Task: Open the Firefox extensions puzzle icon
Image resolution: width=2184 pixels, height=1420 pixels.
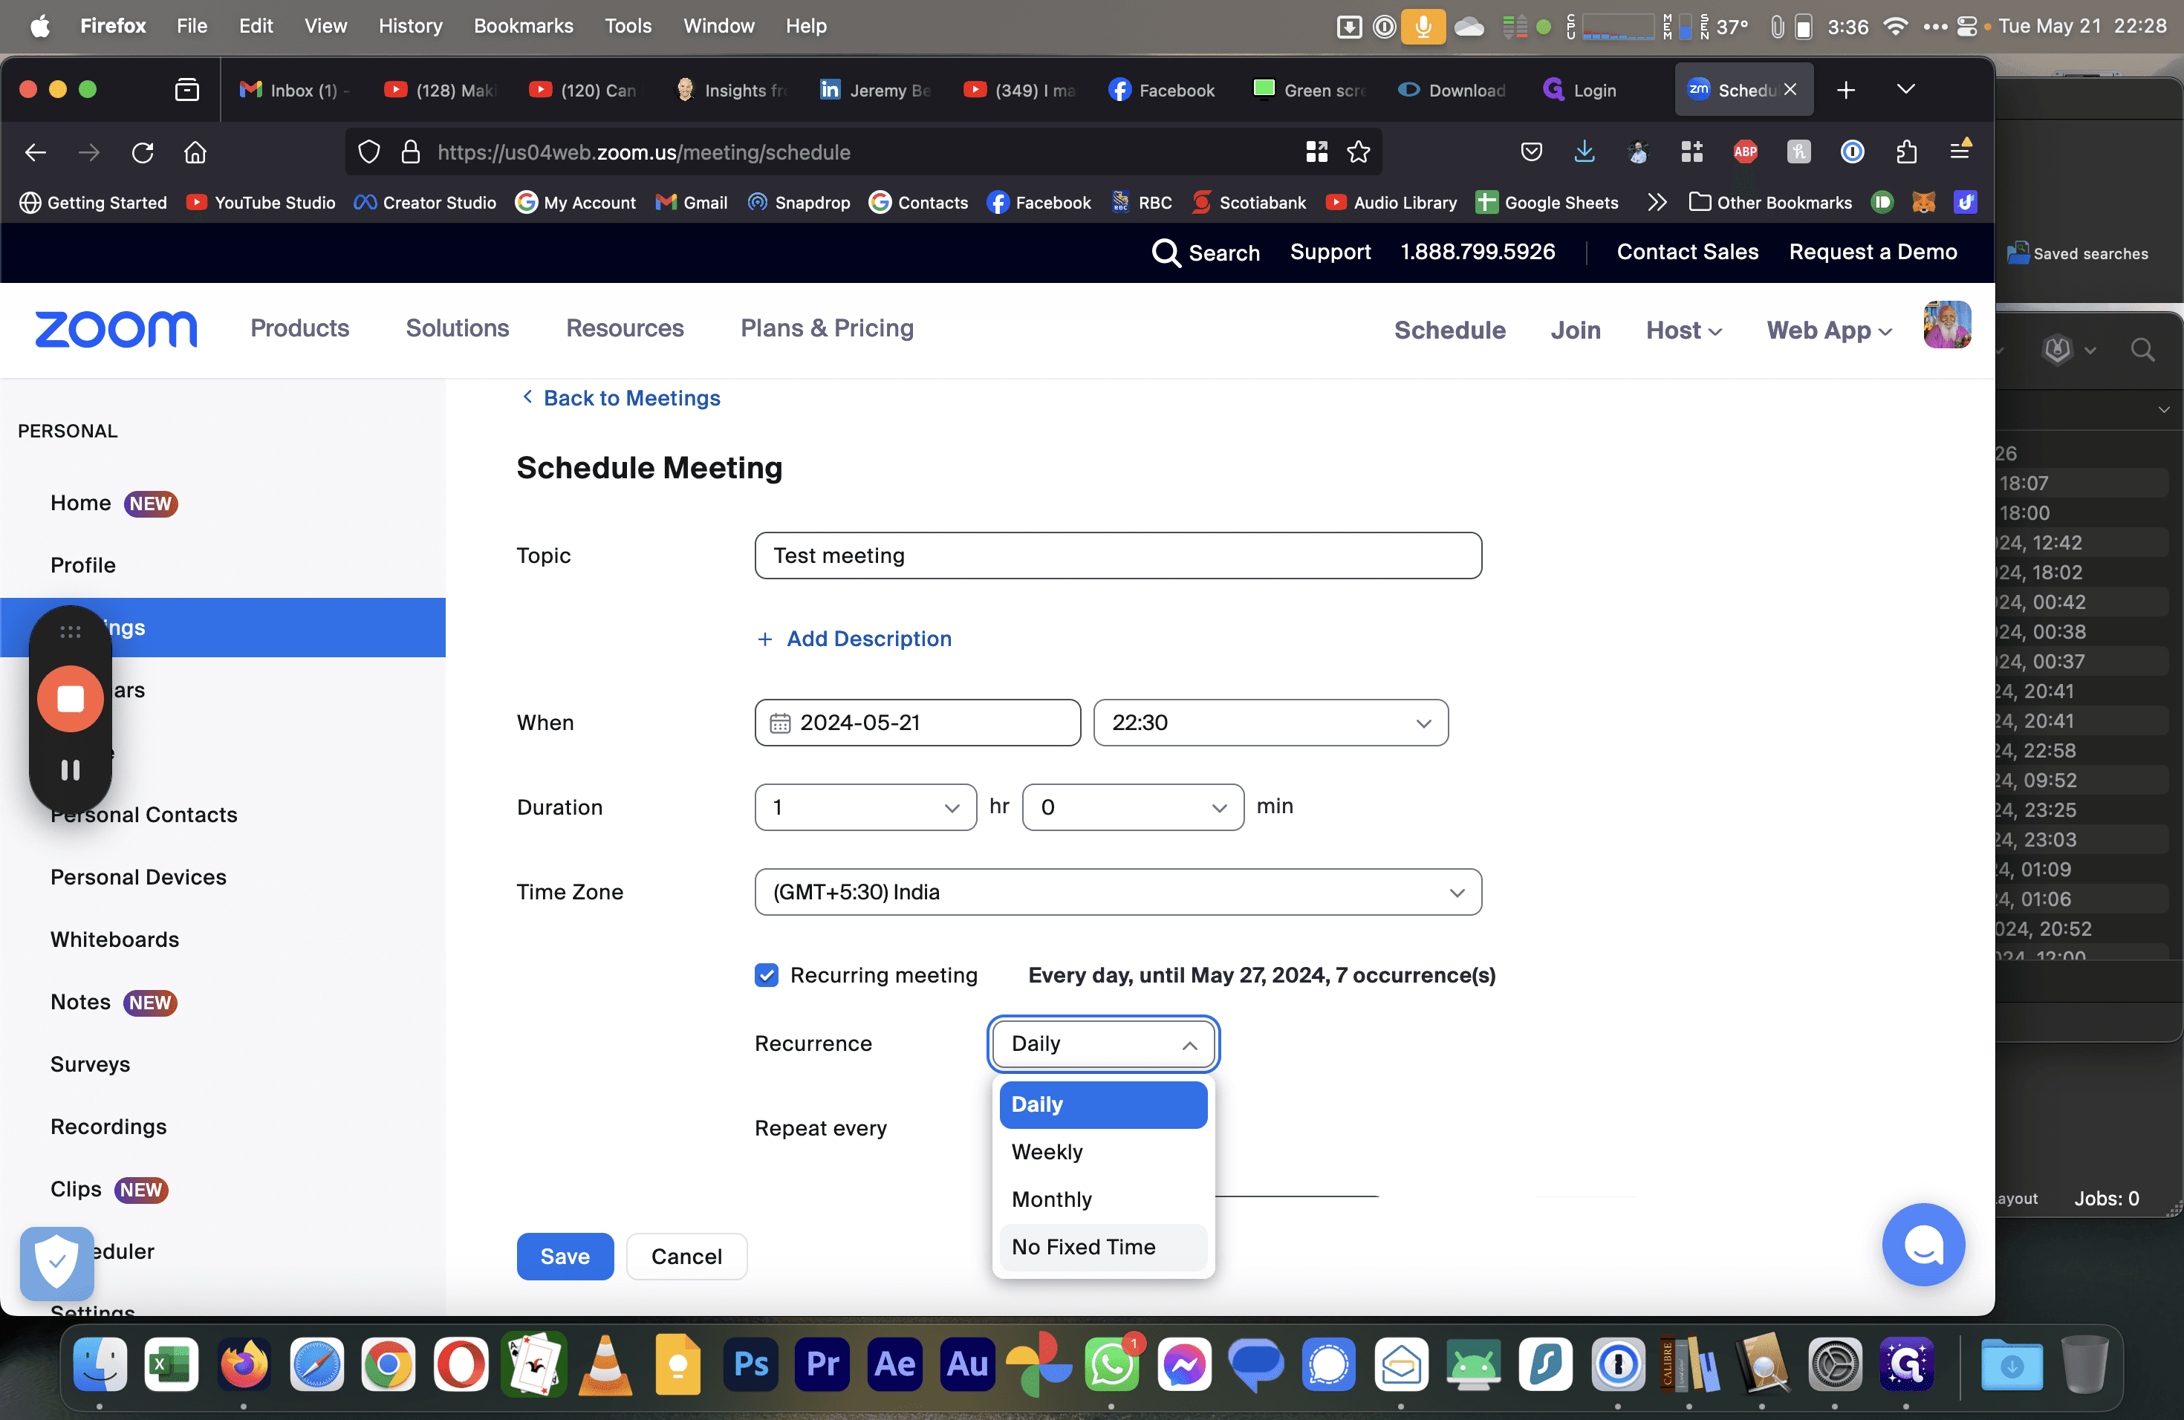Action: [1906, 152]
